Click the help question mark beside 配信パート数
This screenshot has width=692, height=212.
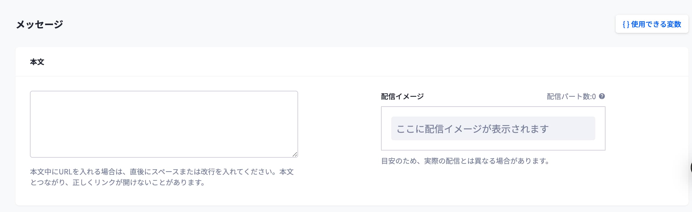[602, 96]
